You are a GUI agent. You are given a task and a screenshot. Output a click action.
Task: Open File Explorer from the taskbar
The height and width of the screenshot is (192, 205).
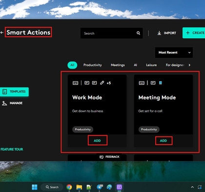tap(79, 187)
